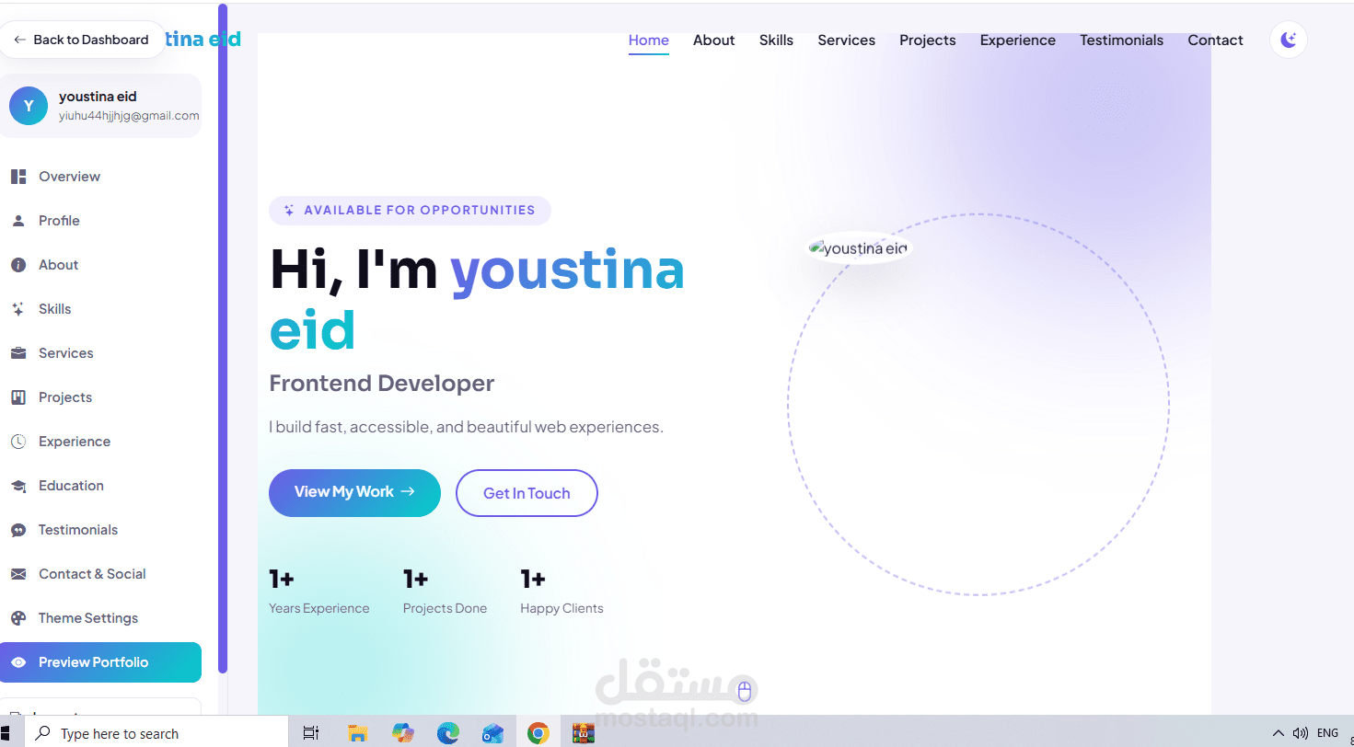Open Projects in the dashboard sidebar
The height and width of the screenshot is (747, 1354).
100,397
